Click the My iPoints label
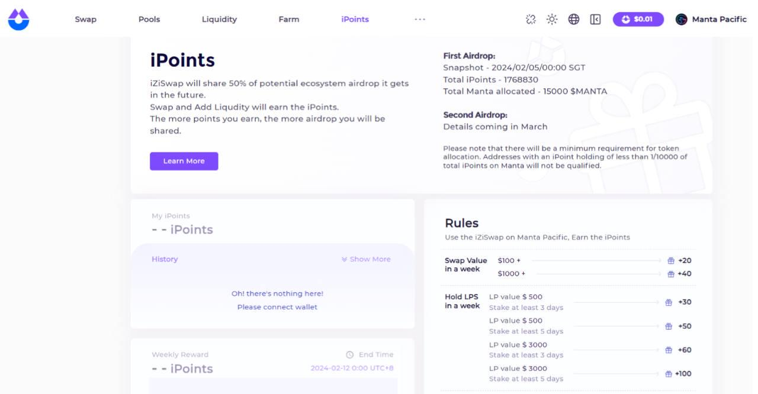The image size is (758, 394). (x=171, y=216)
